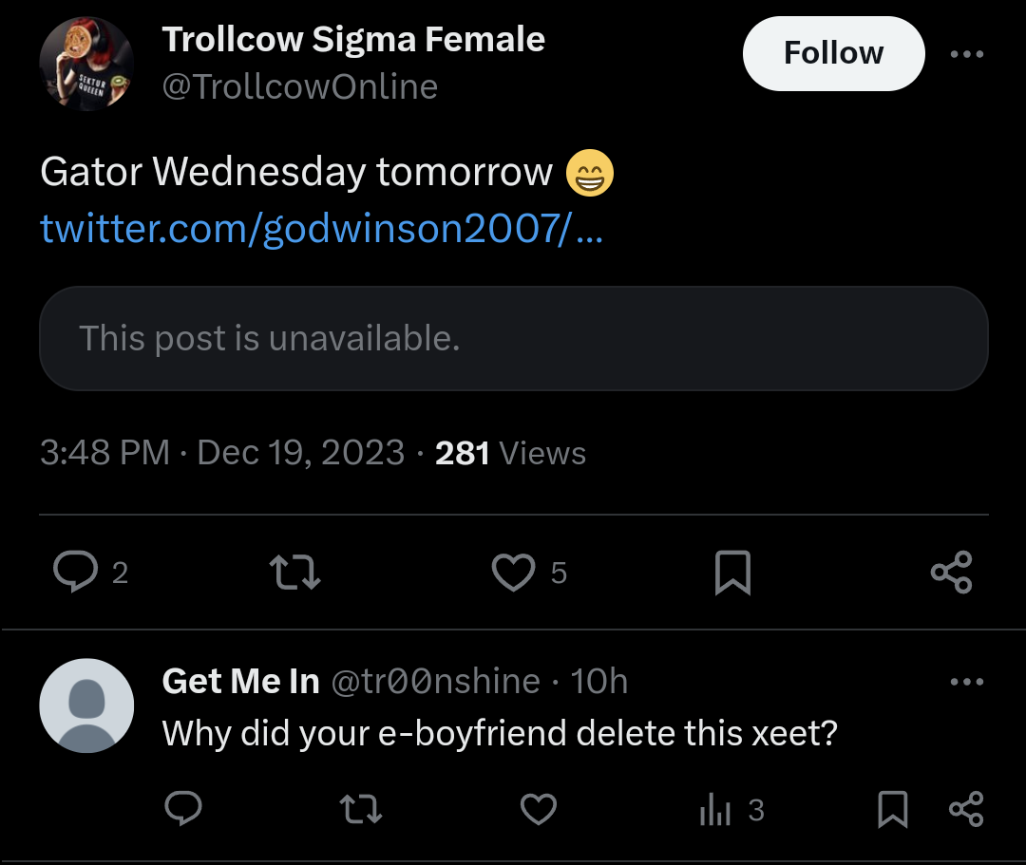Screen dimensions: 1026x865
Task: Follow the Trollcow Sigma Female account
Action: 834,53
